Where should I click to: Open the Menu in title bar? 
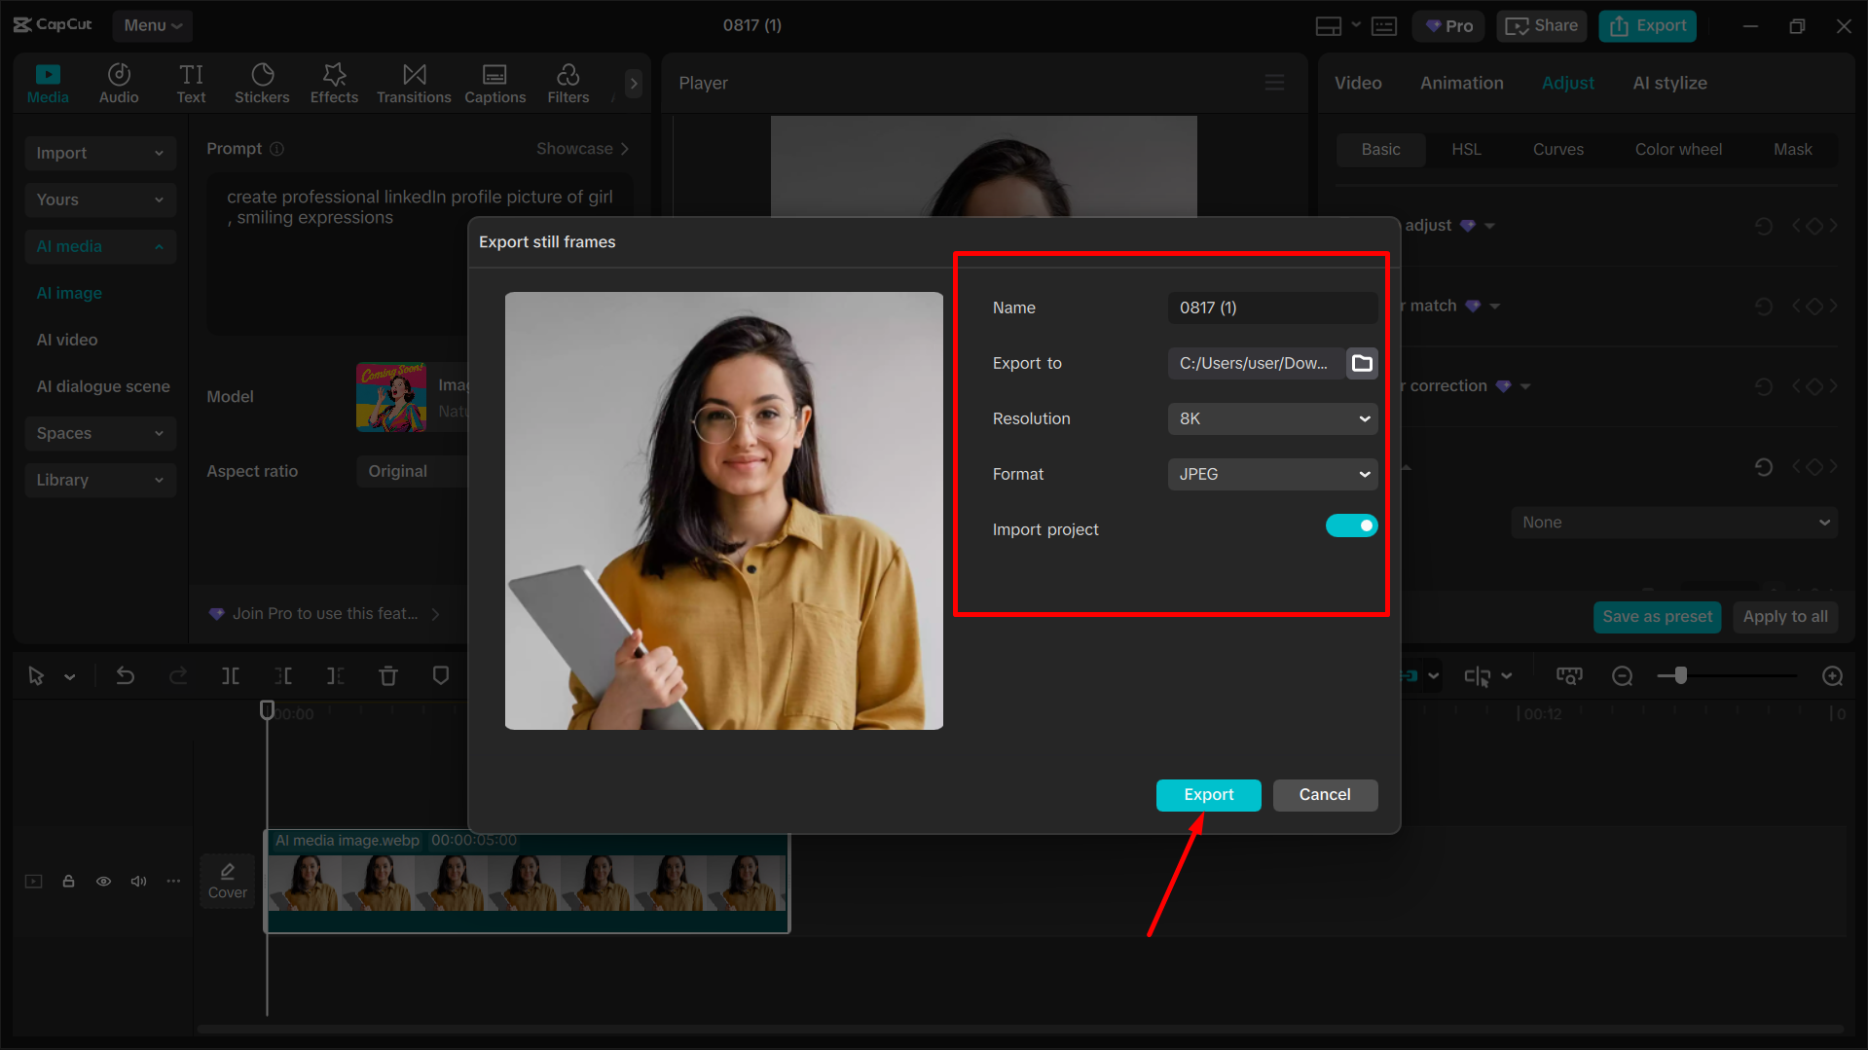click(152, 25)
